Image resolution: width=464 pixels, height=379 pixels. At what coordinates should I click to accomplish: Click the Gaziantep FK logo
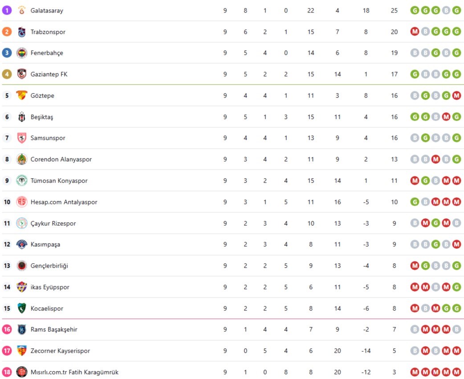tap(22, 74)
